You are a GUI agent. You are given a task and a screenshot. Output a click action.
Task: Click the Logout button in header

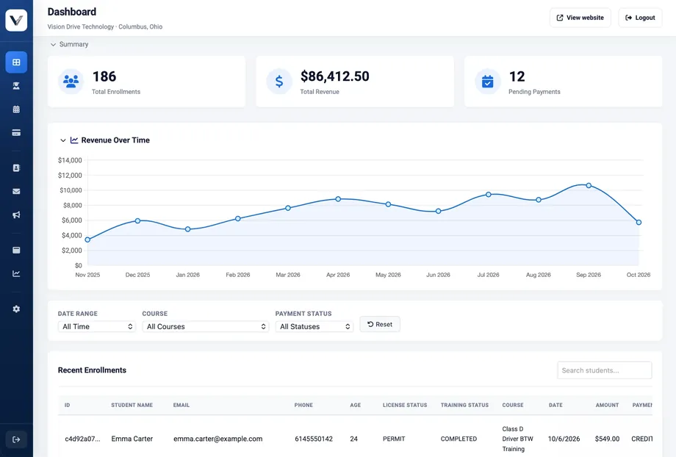pos(640,18)
